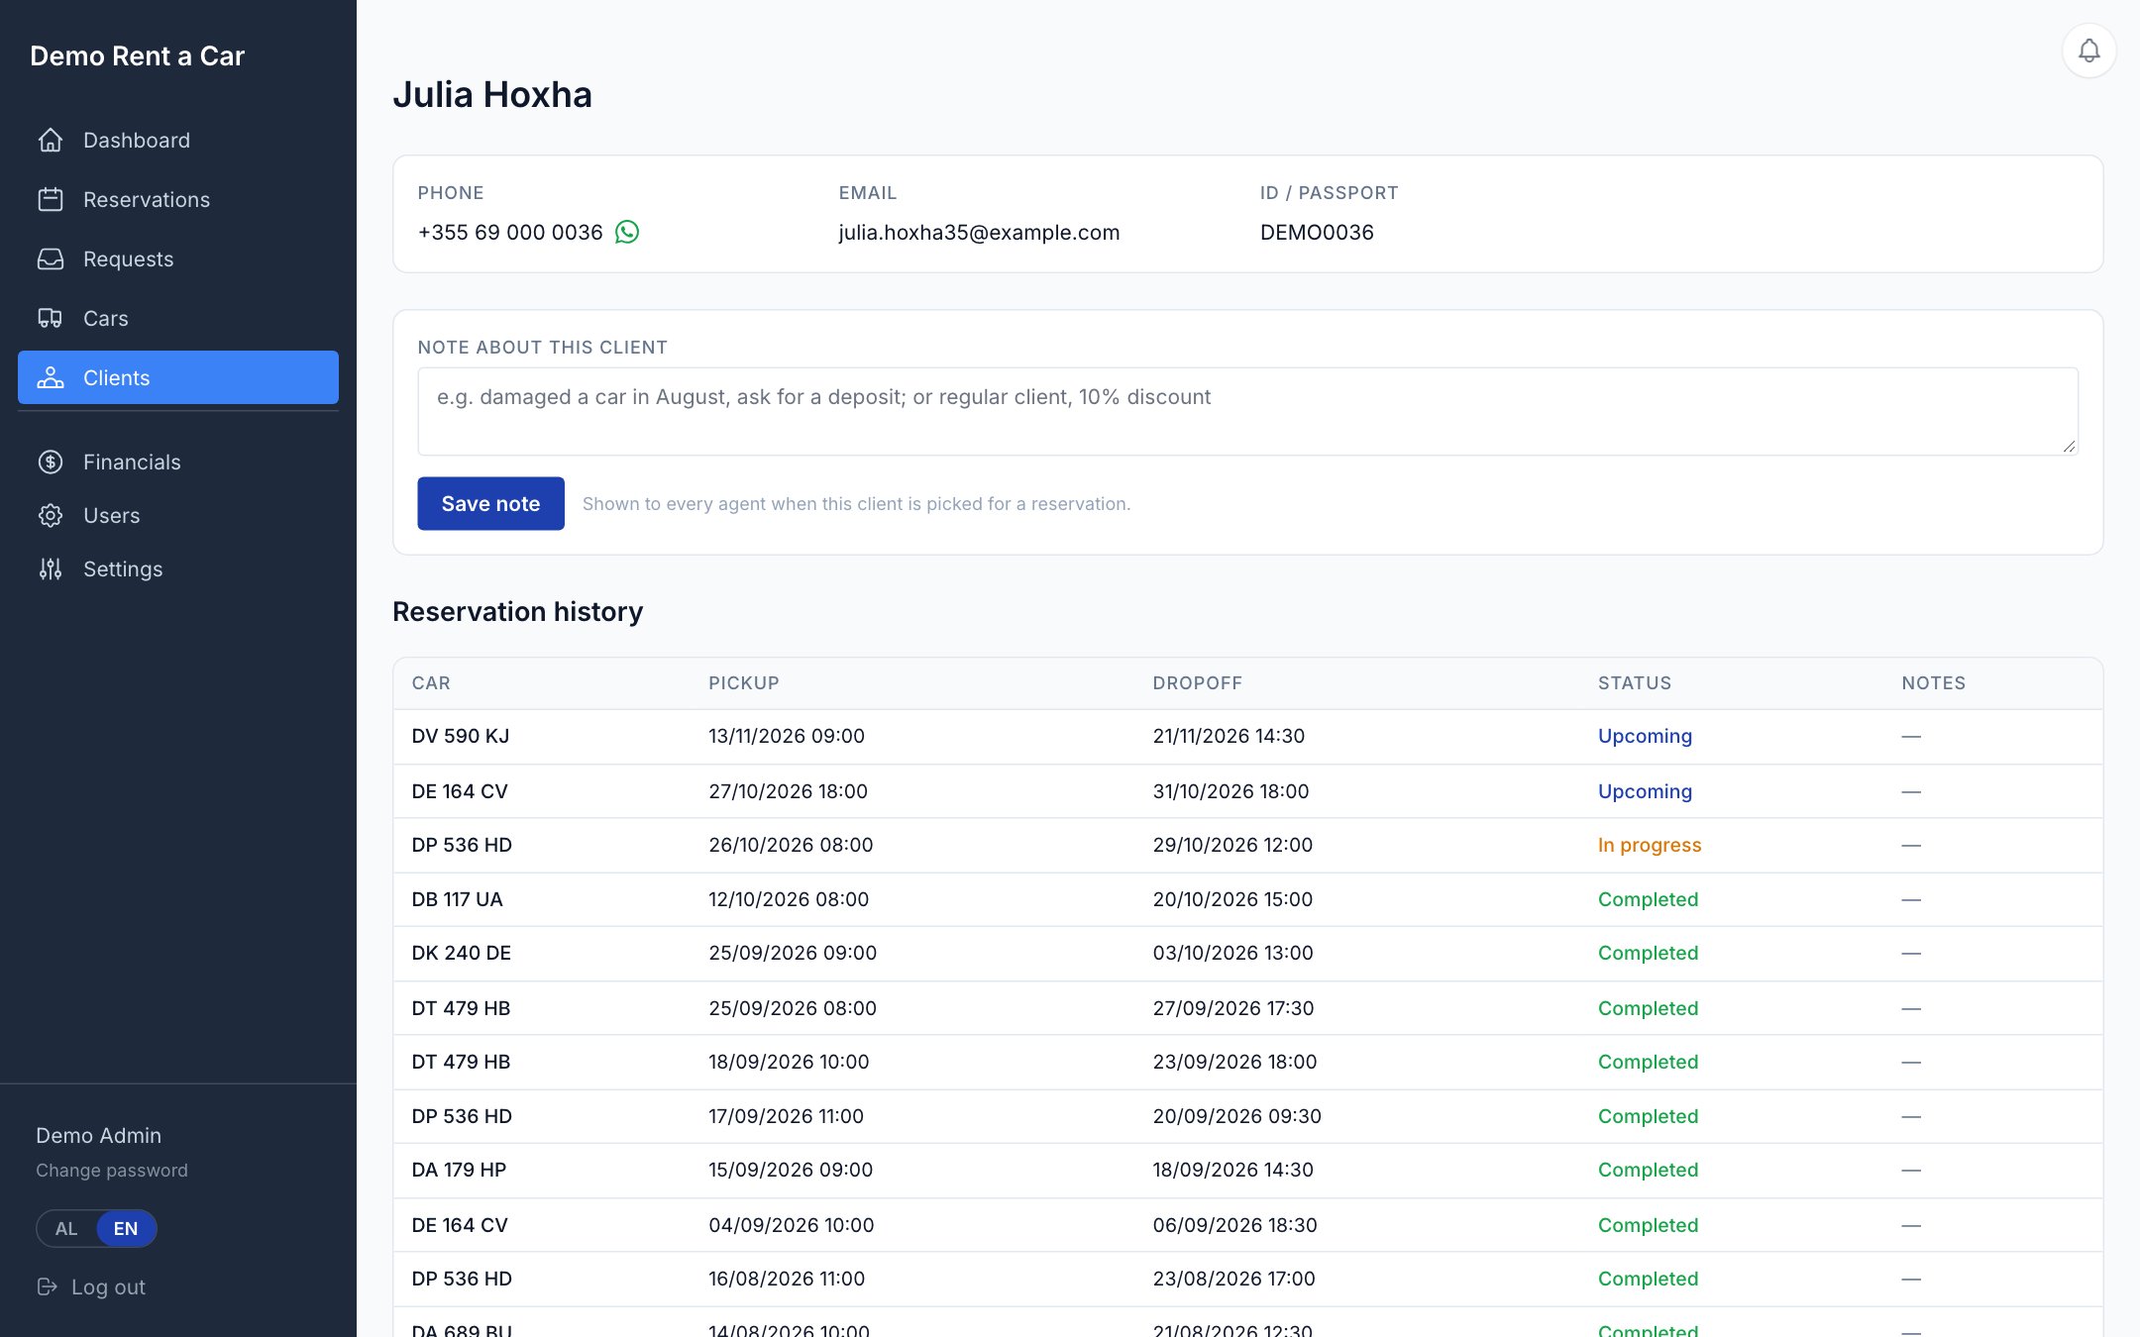Click the Reservations calendar icon
Image resolution: width=2140 pixels, height=1337 pixels.
click(51, 199)
